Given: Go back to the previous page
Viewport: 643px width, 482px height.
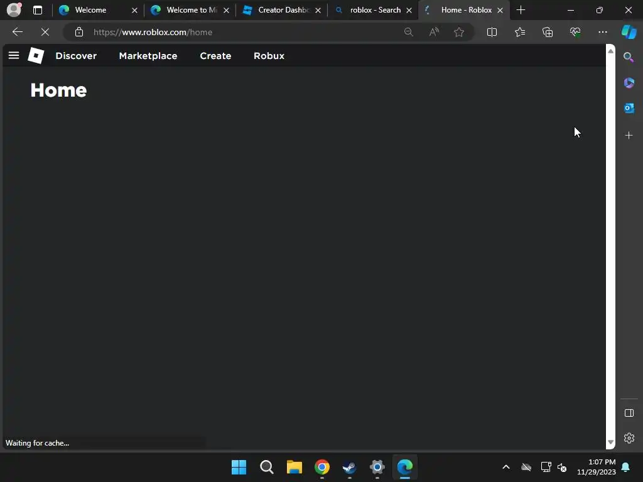Looking at the screenshot, I should tap(17, 32).
